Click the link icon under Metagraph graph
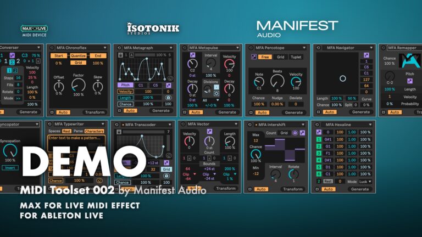This screenshot has height=237, width=422. coord(170,78)
